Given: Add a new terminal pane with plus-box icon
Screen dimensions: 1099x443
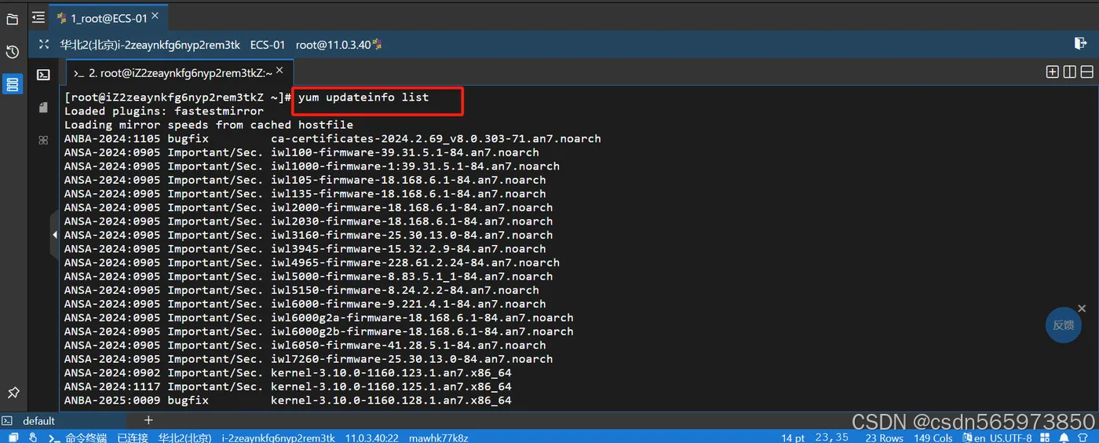Looking at the screenshot, I should coord(1053,72).
